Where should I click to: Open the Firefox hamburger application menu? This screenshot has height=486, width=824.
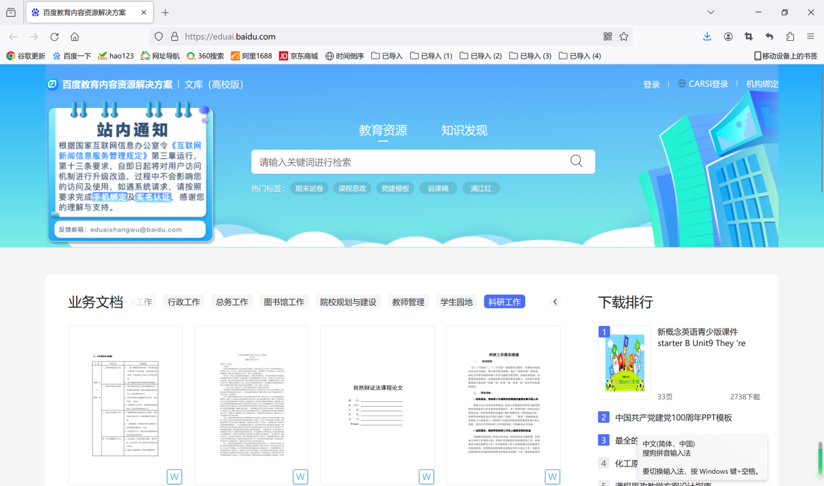[810, 36]
